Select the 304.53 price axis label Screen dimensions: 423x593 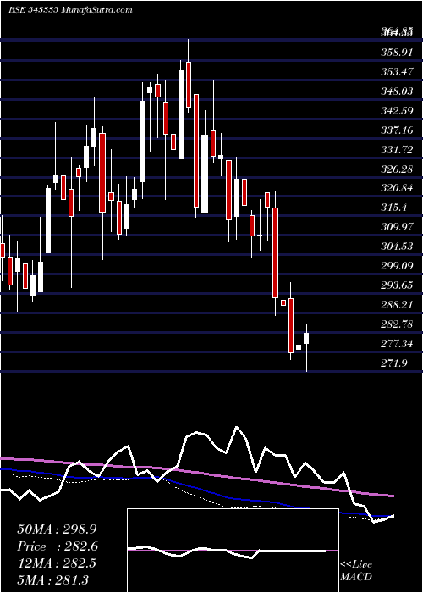tap(397, 247)
